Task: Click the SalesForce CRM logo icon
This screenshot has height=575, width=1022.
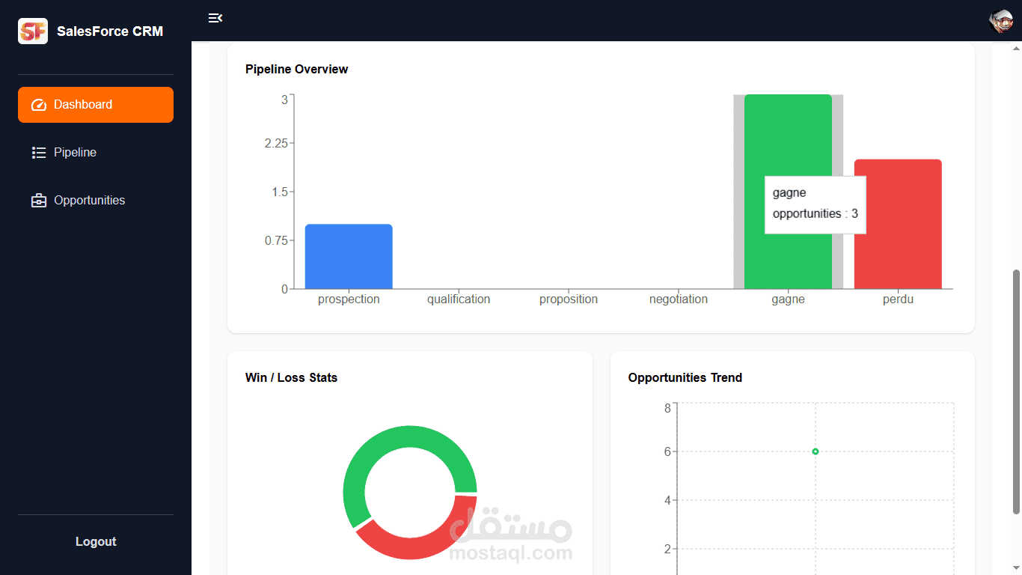Action: [x=33, y=31]
